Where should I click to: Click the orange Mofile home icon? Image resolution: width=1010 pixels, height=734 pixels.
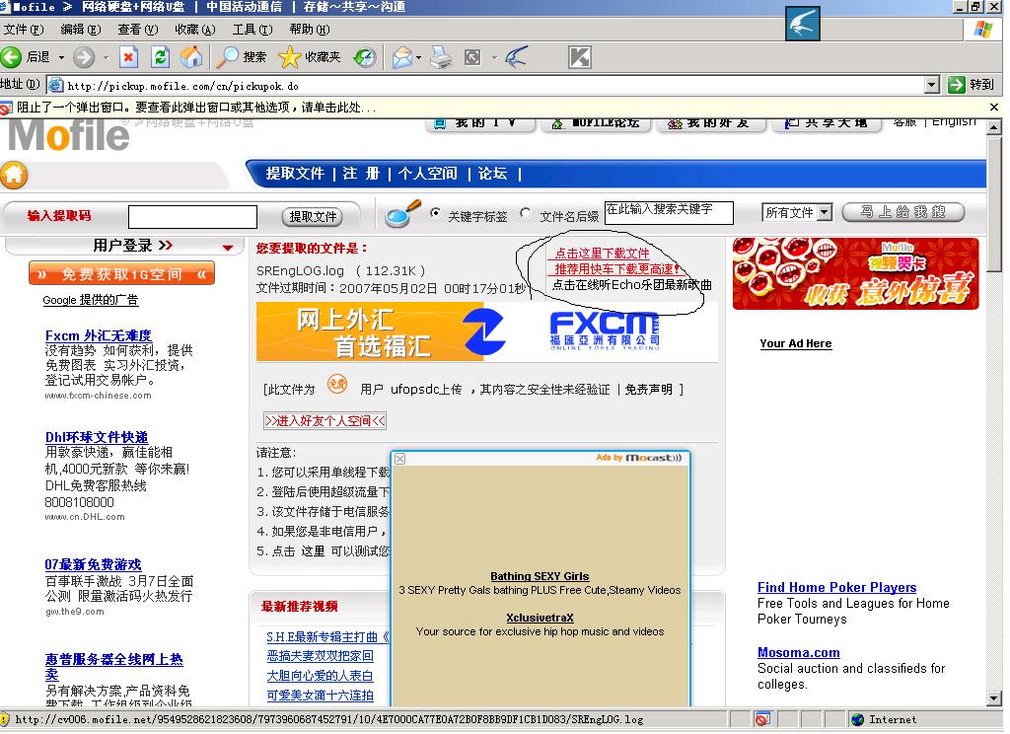(x=14, y=175)
